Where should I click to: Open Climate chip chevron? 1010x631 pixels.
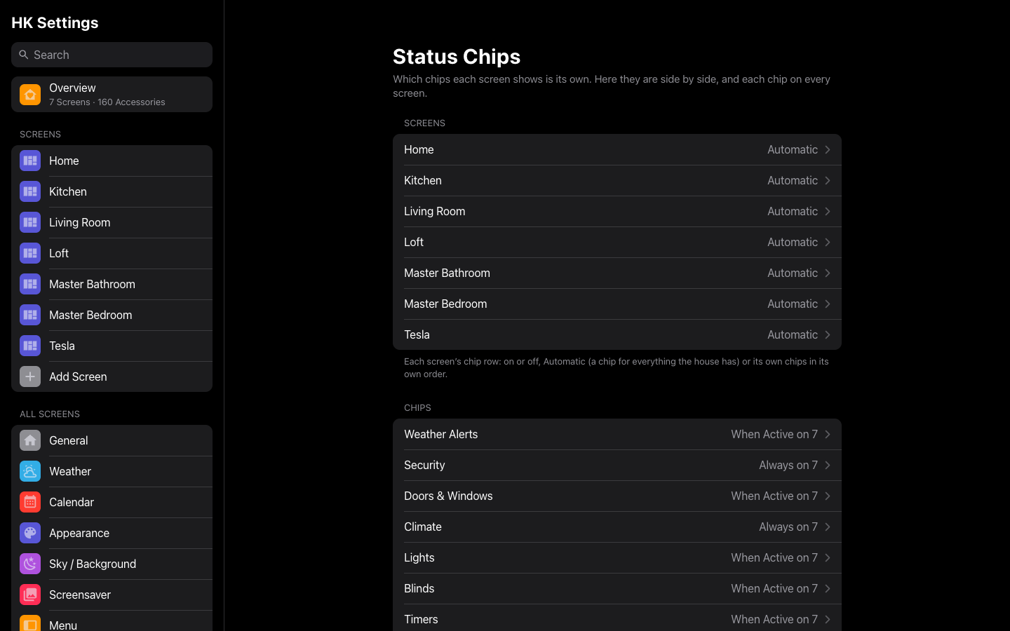point(828,527)
